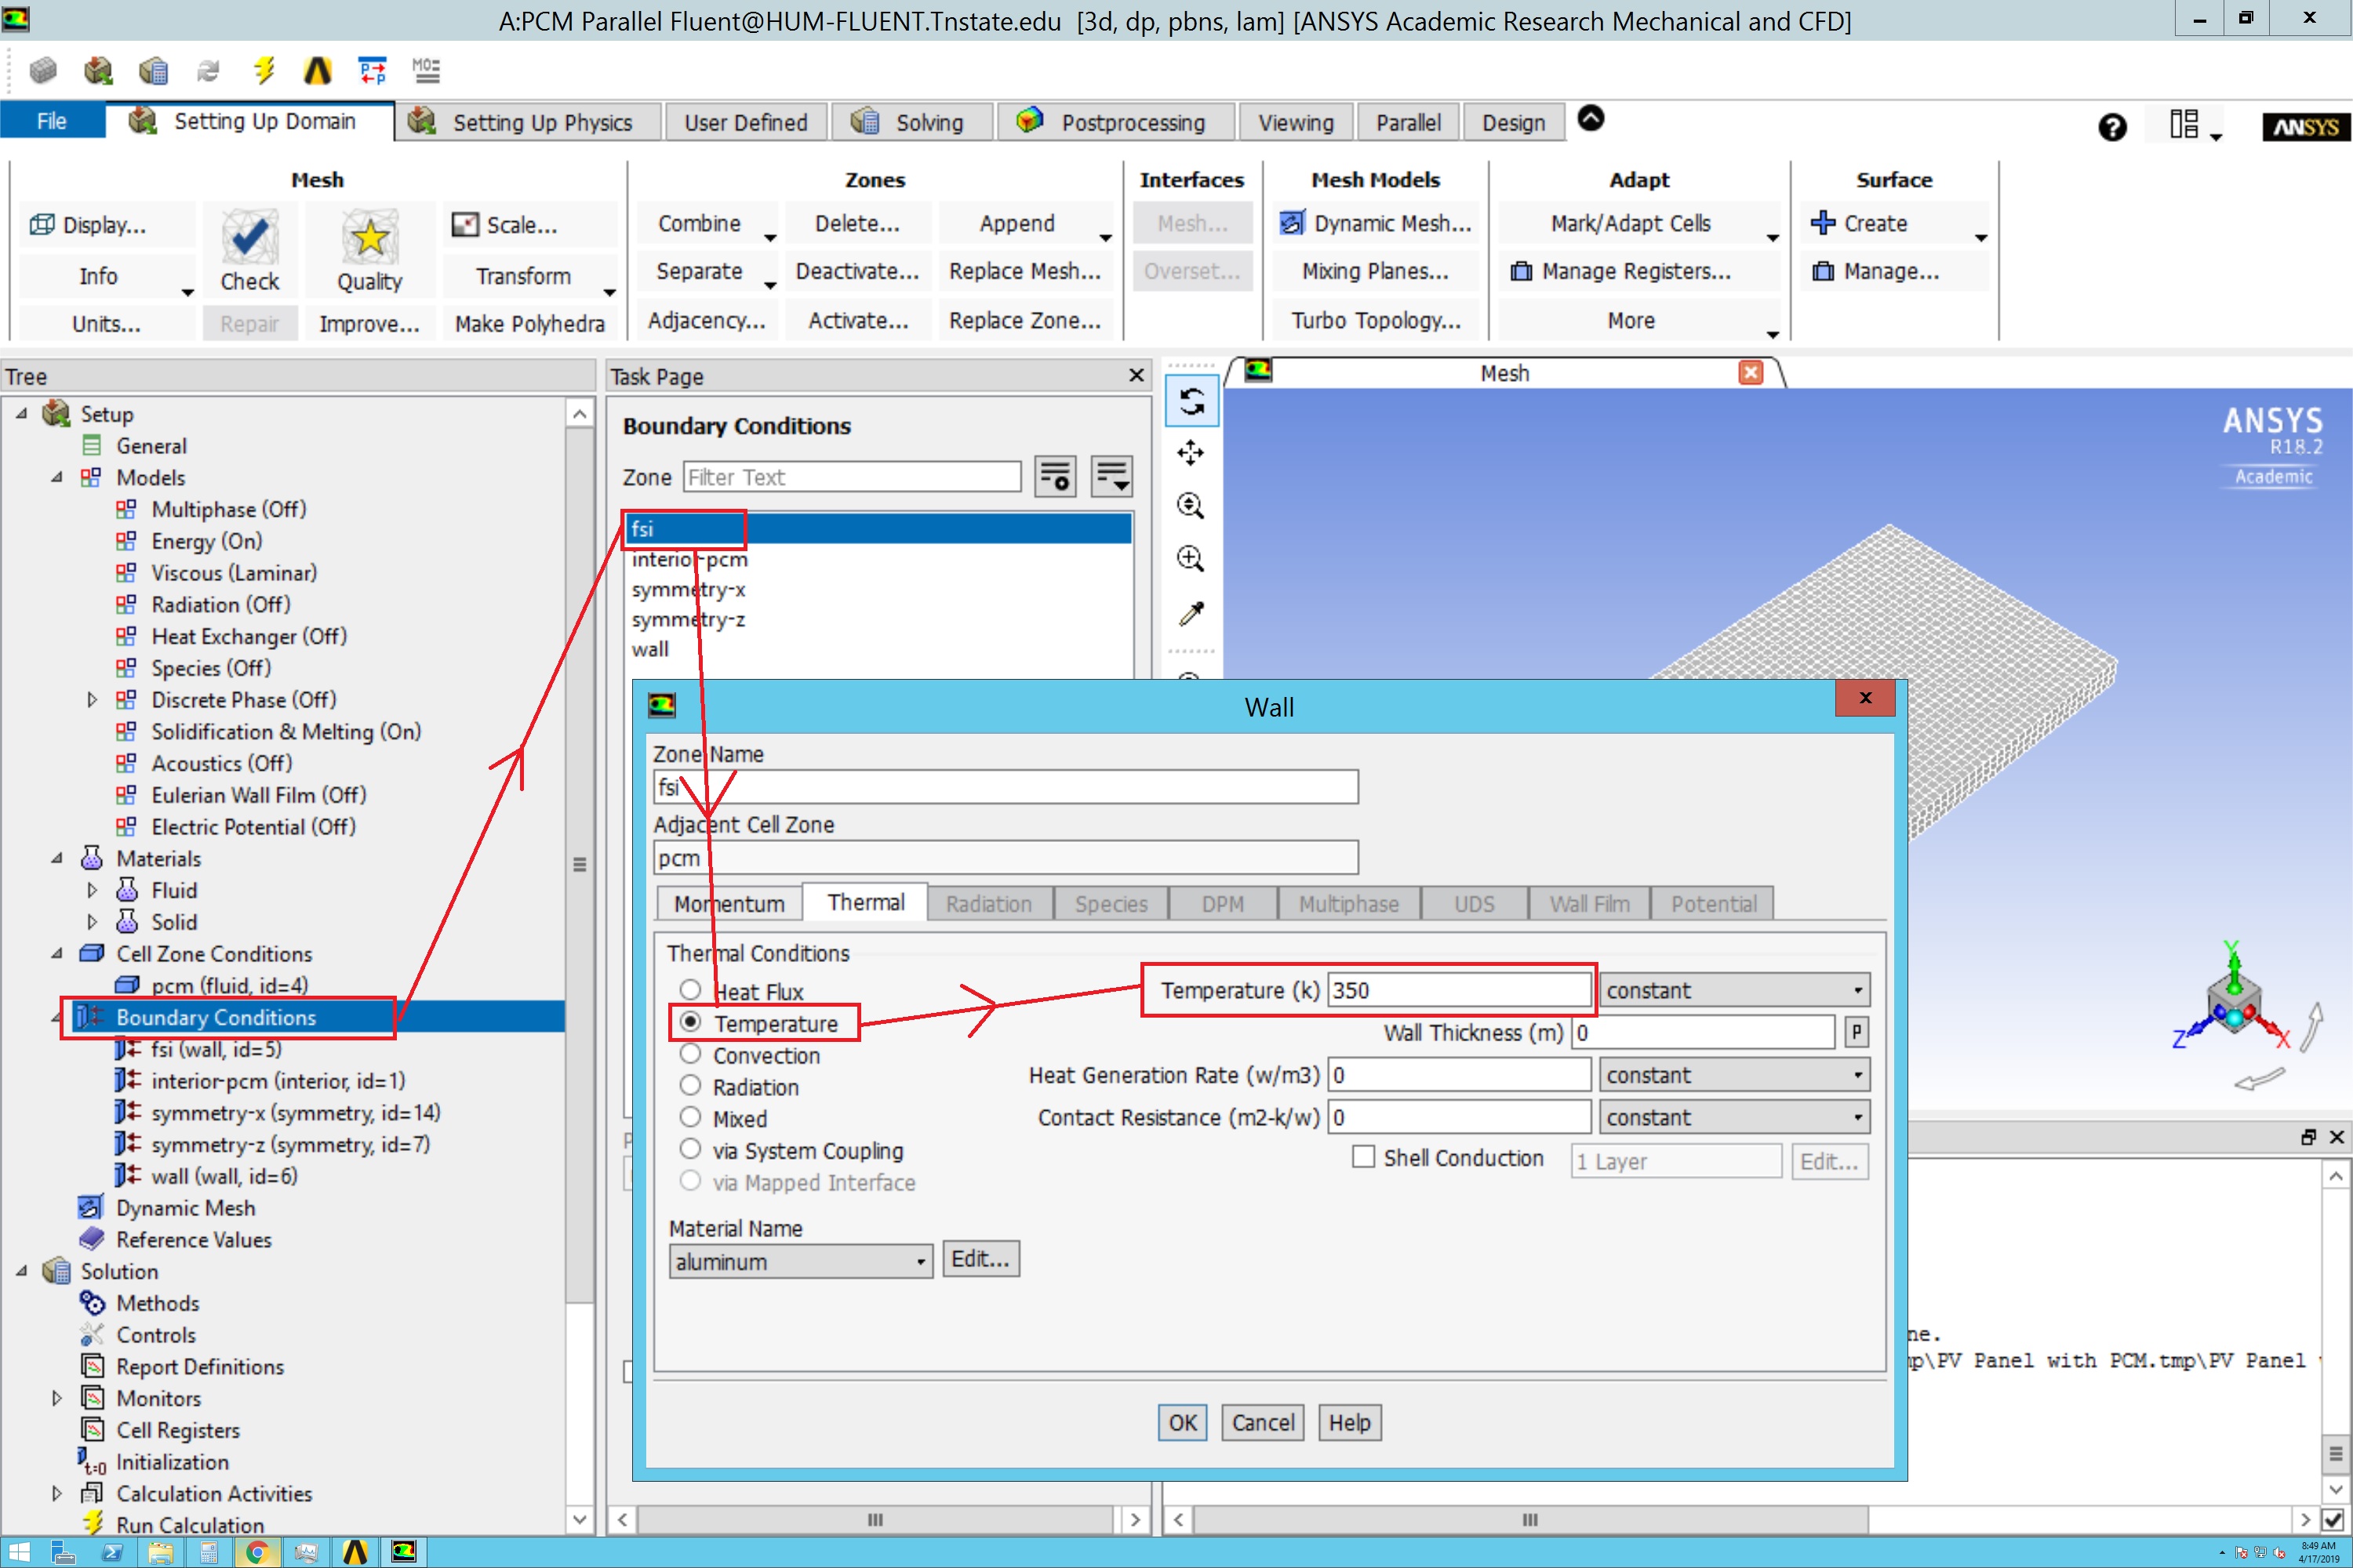
Task: Select the pan/translate view tool
Action: point(1191,454)
